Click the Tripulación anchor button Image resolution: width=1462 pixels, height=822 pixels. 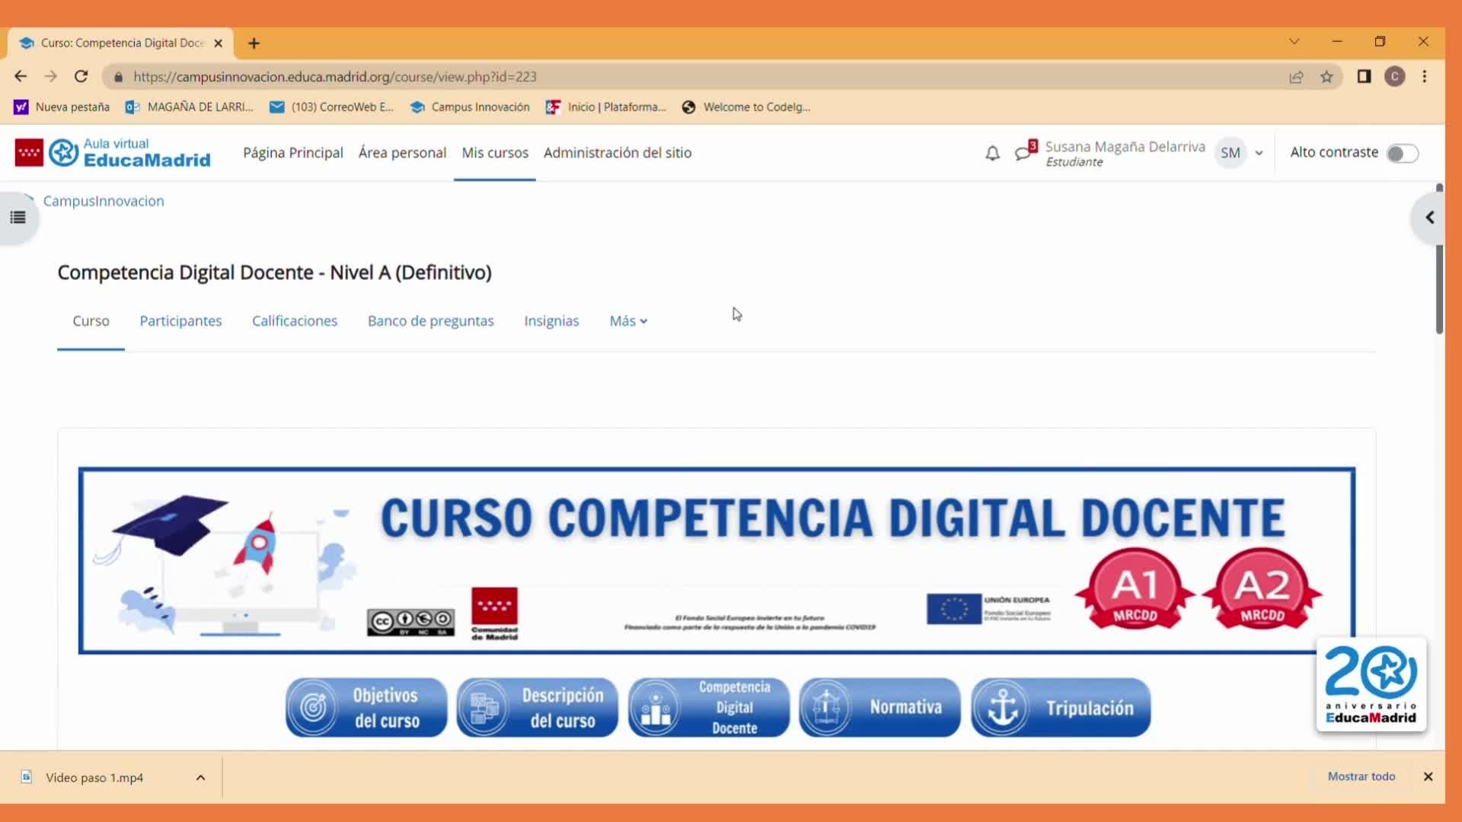(x=1060, y=708)
